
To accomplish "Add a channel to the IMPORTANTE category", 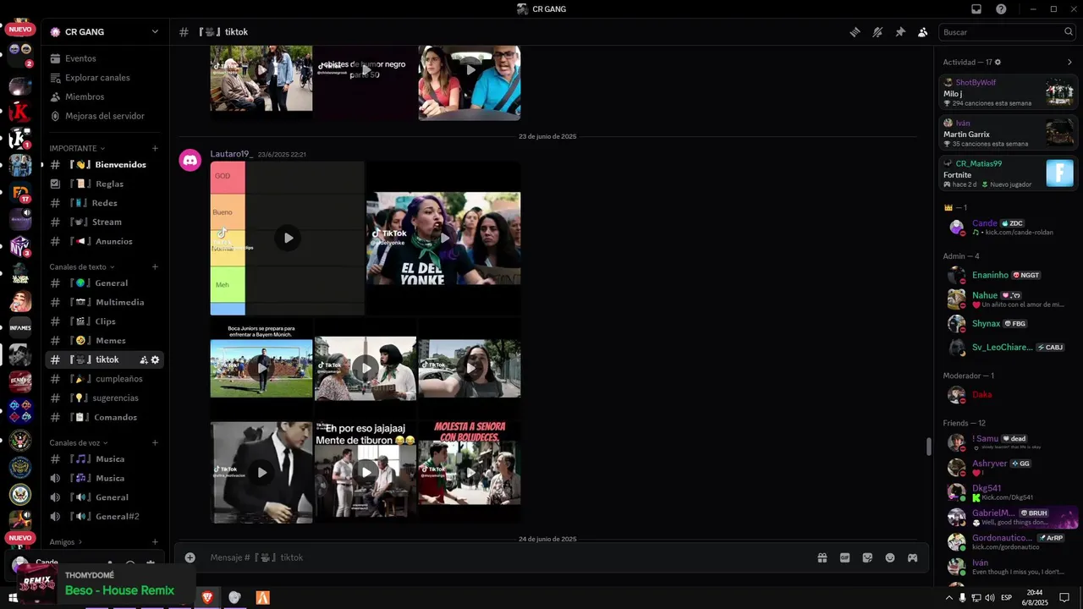I will point(155,148).
